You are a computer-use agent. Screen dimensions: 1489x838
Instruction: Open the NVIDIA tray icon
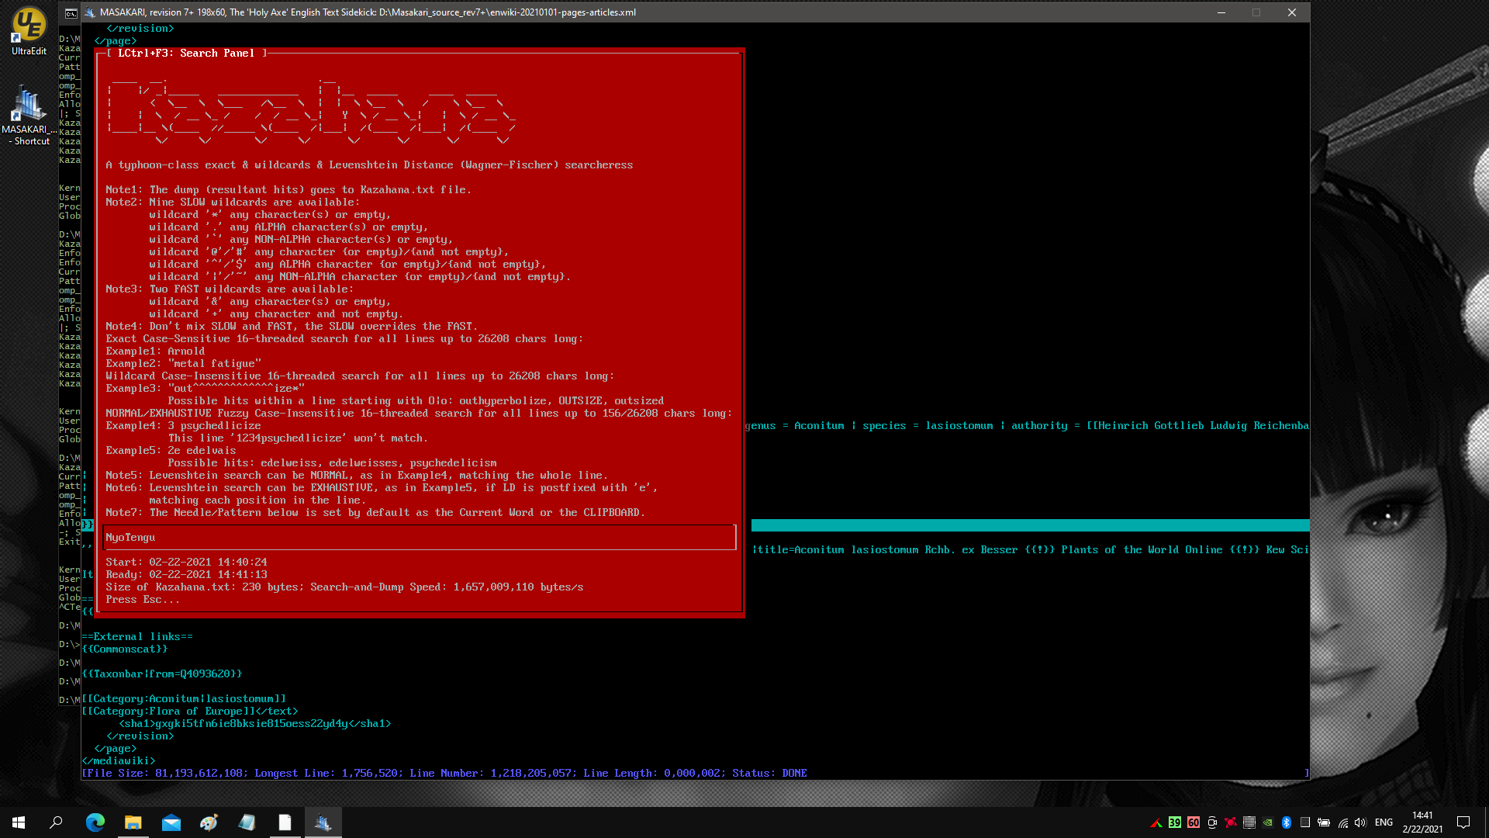coord(1268,822)
